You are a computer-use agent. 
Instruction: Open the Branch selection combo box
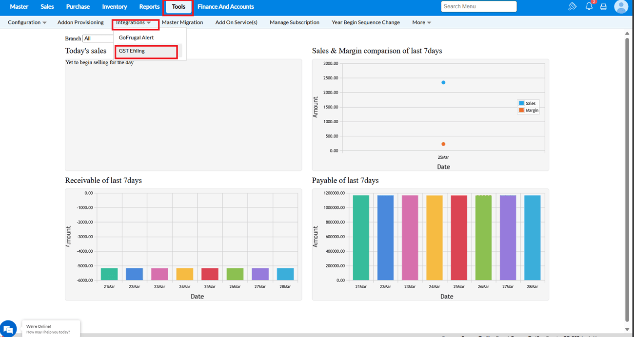pyautogui.click(x=98, y=38)
